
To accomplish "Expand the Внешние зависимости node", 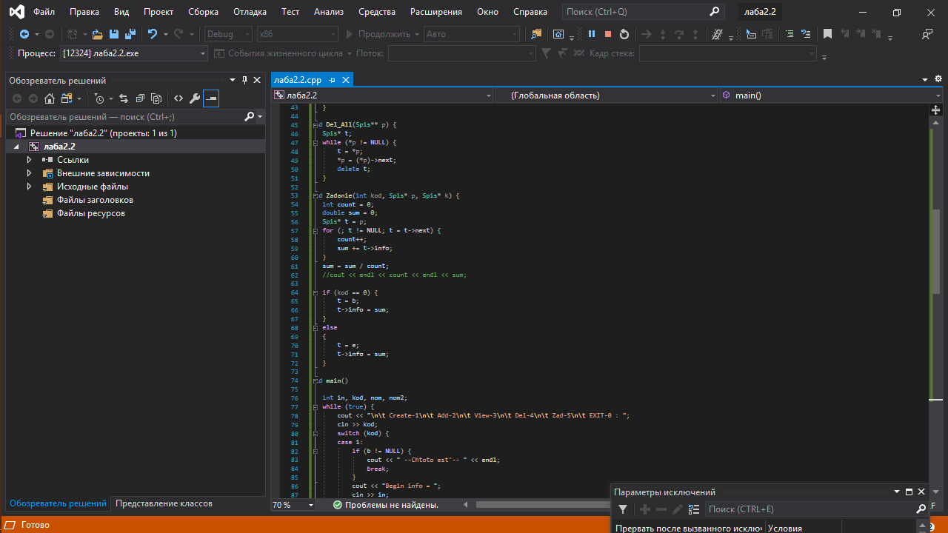I will point(30,173).
